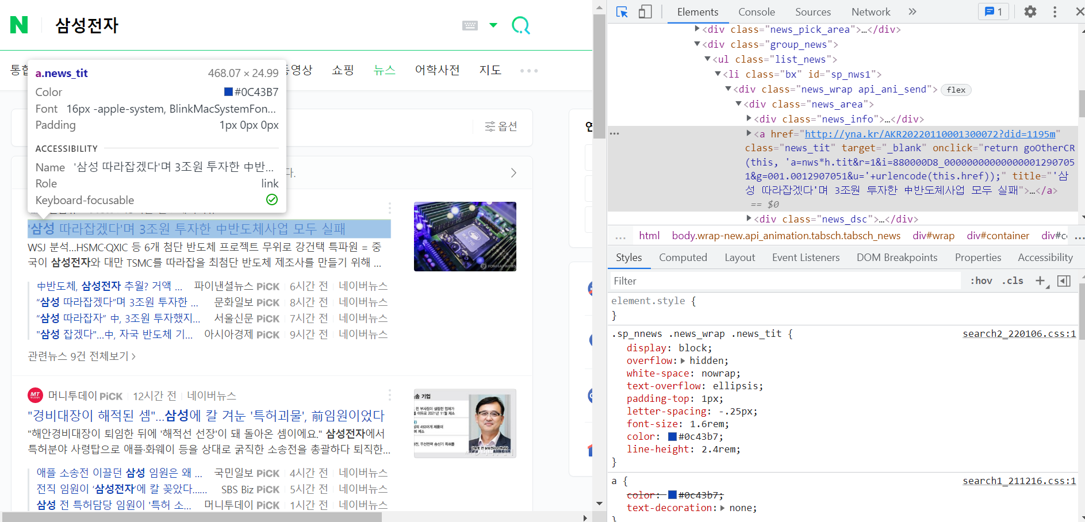Open the 옵션 filter button
The height and width of the screenshot is (522, 1085).
[501, 126]
